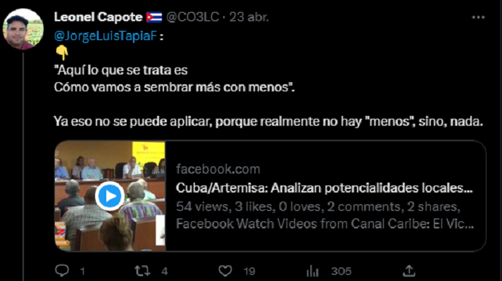Like the tweet with the heart icon
The width and height of the screenshot is (502, 281).
225,271
